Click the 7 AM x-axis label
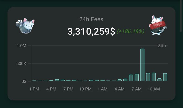183x108 pixels. pyautogui.click(x=137, y=89)
